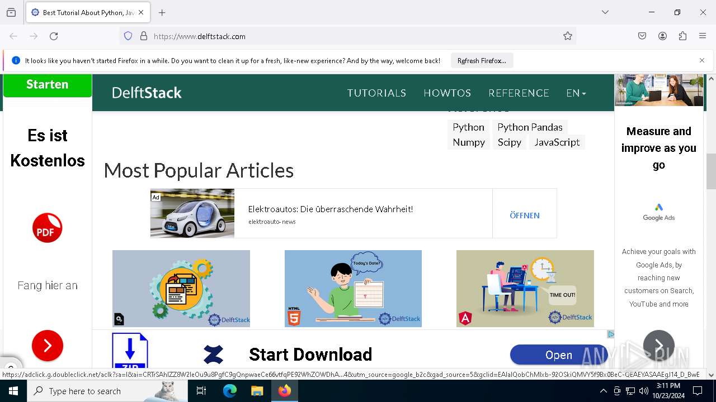Bookmark this page with the star icon
This screenshot has width=716, height=402.
click(568, 36)
